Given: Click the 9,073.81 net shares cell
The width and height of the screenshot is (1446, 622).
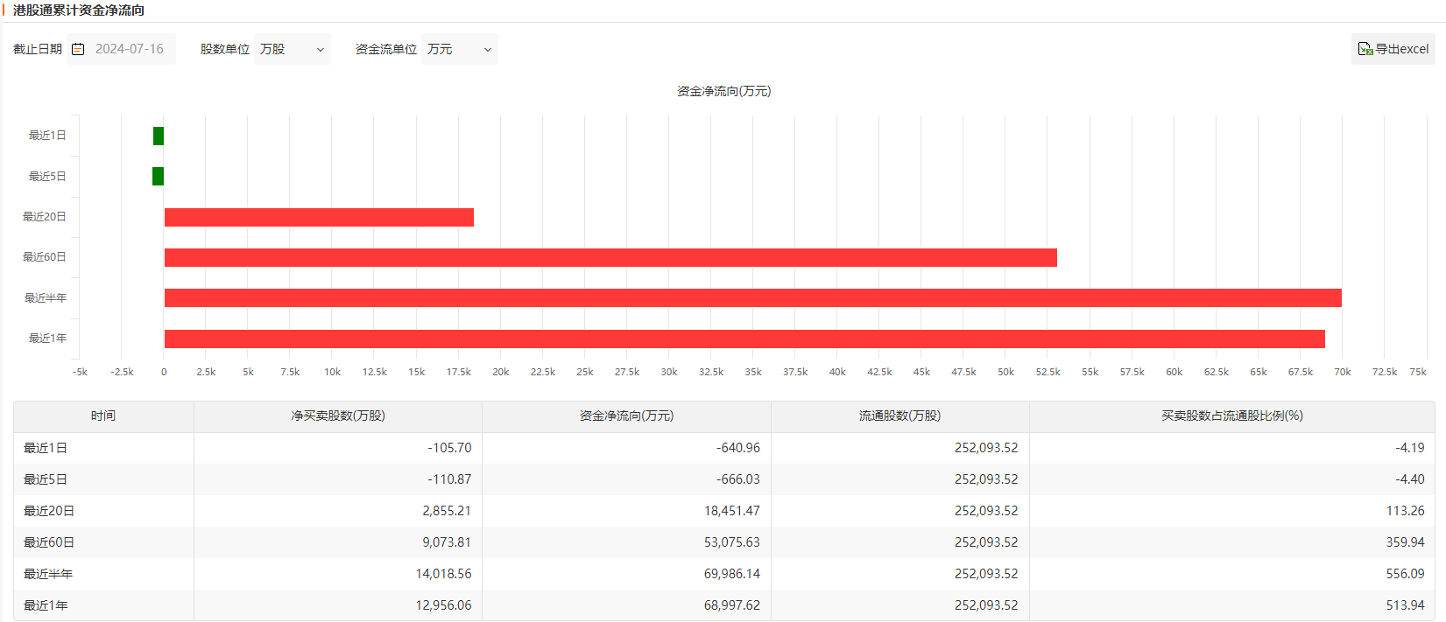Looking at the screenshot, I should [x=338, y=542].
